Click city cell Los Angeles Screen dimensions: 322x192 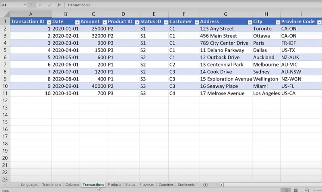(x=266, y=93)
